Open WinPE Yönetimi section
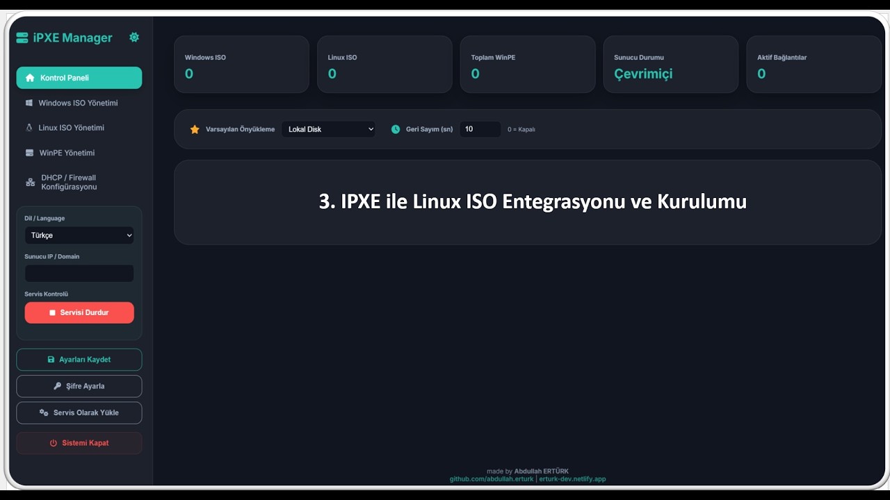890x500 pixels. coord(79,153)
